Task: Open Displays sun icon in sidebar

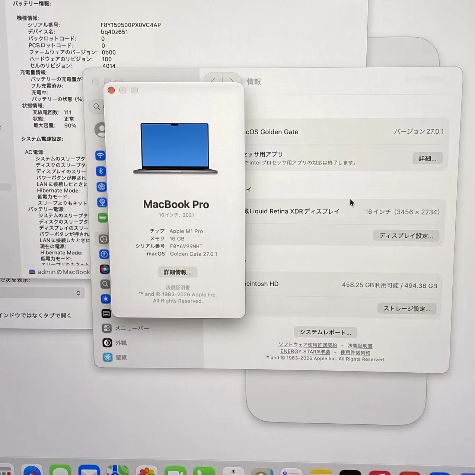Action: click(106, 299)
